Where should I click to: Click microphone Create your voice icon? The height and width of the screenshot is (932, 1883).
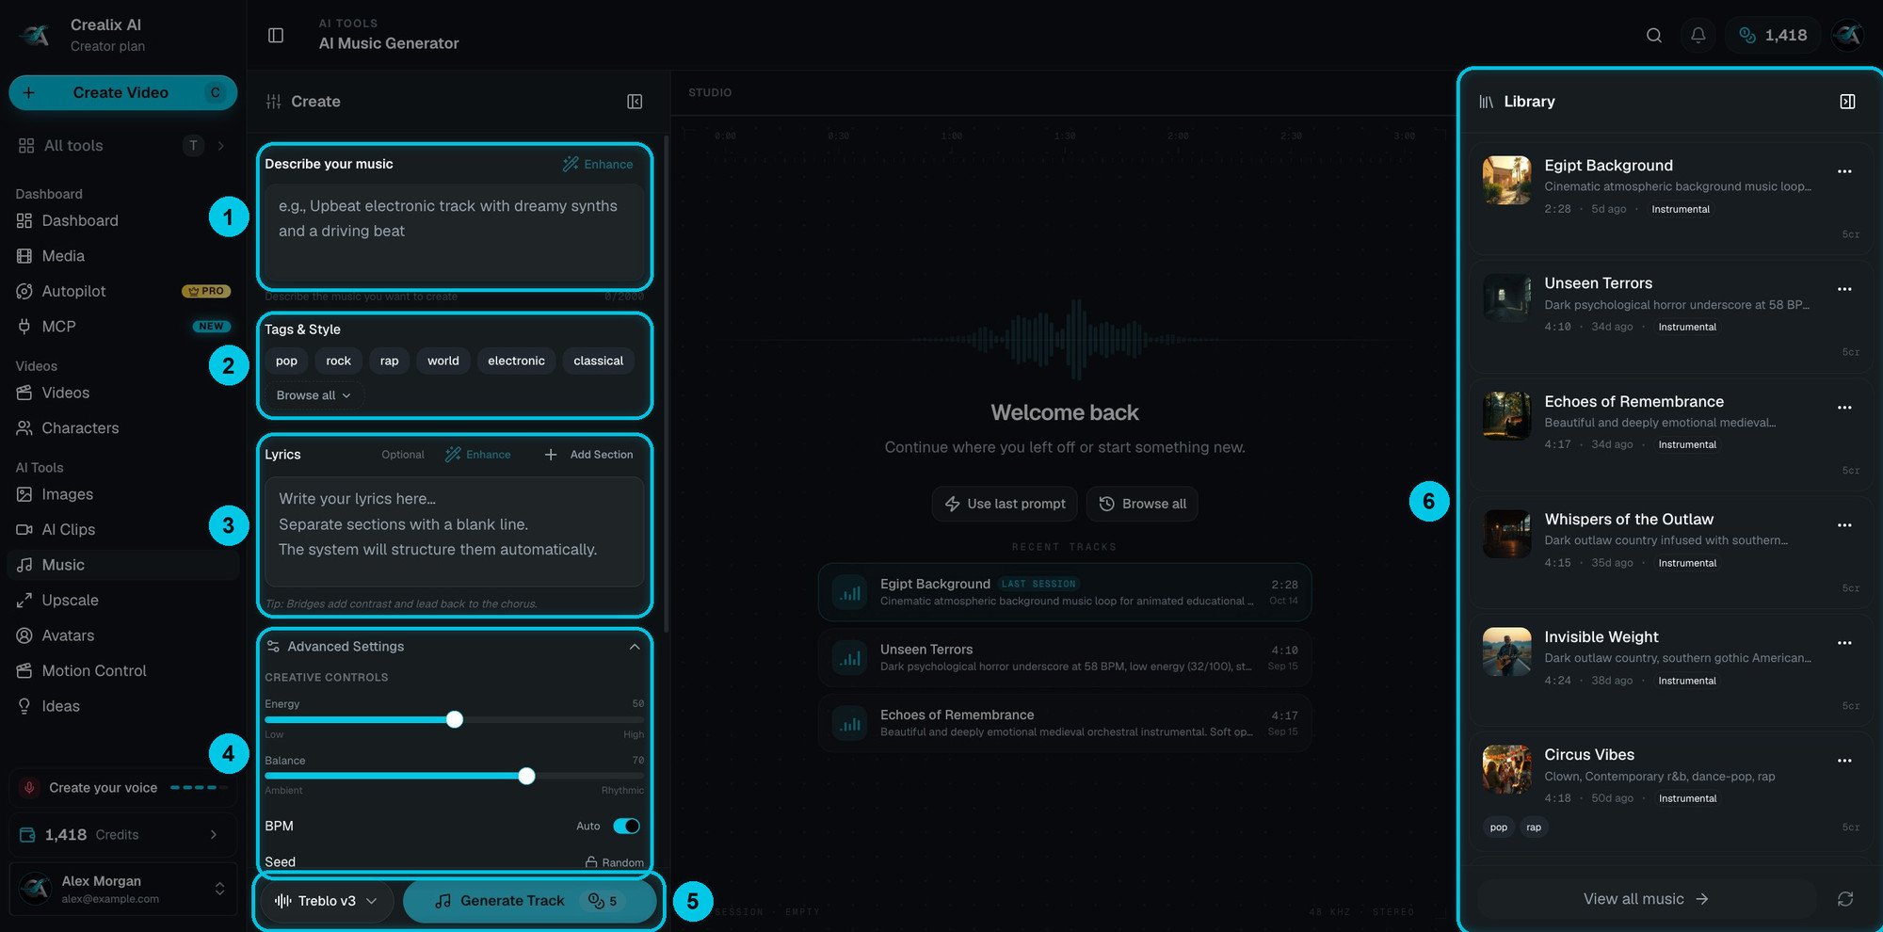[29, 788]
